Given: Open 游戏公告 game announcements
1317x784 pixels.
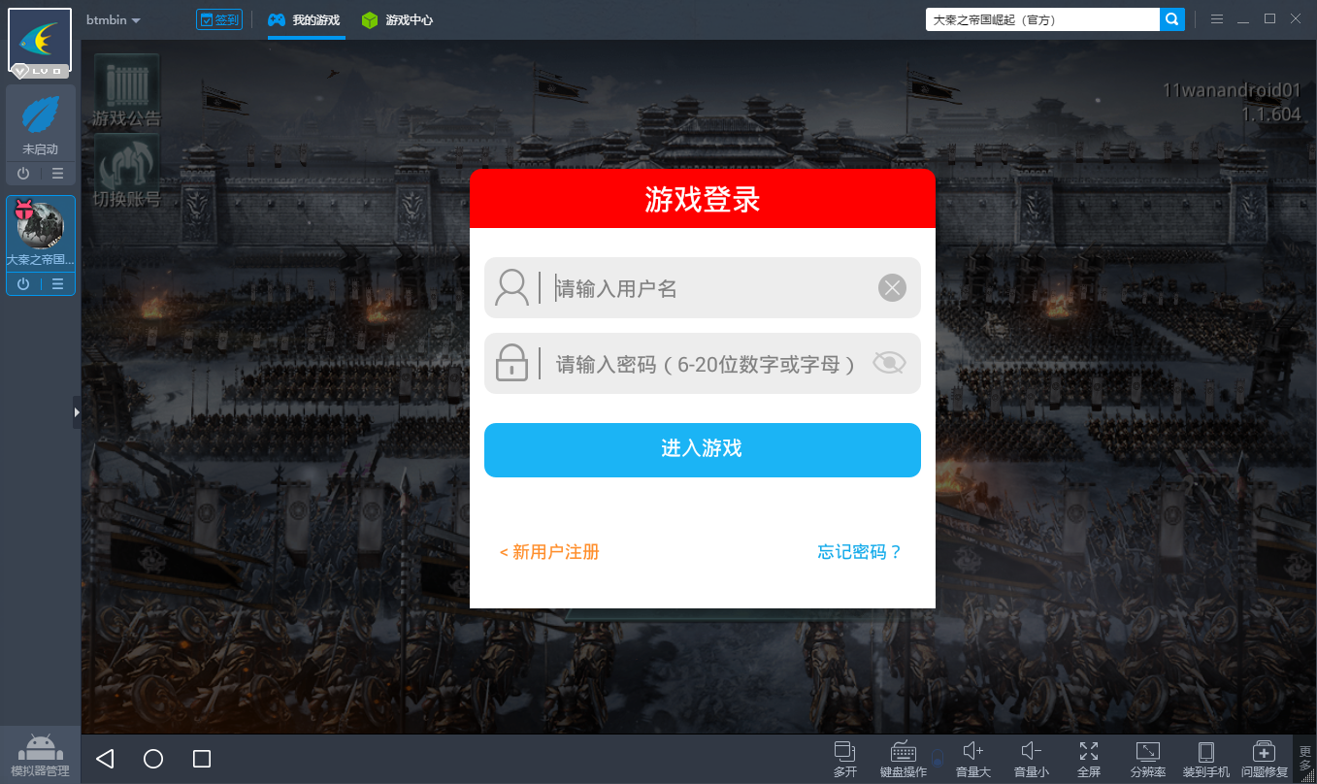Looking at the screenshot, I should [126, 93].
